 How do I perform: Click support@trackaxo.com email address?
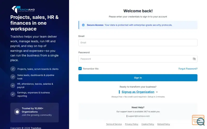point(139,116)
